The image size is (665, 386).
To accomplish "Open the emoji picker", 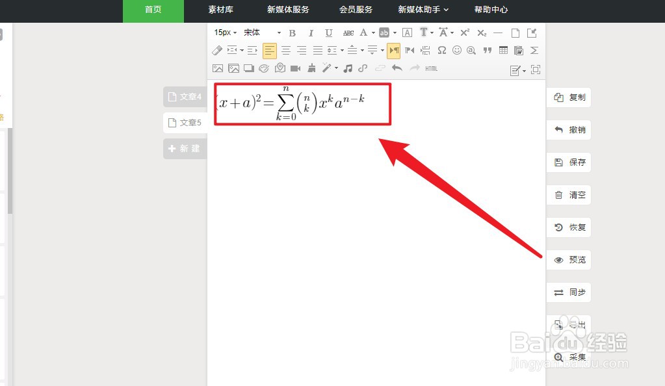I will tap(456, 50).
